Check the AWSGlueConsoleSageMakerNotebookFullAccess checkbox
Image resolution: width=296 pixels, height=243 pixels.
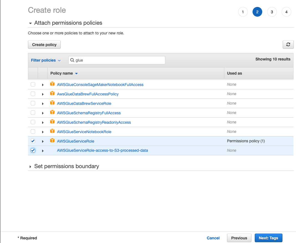click(33, 84)
